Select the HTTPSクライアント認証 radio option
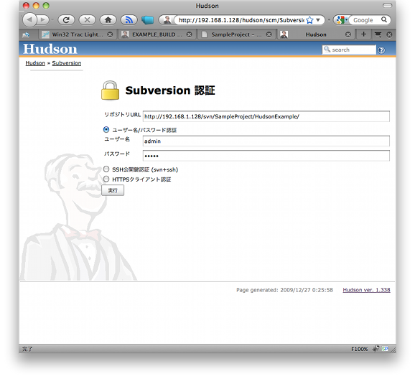This screenshot has width=415, height=379. click(x=106, y=179)
